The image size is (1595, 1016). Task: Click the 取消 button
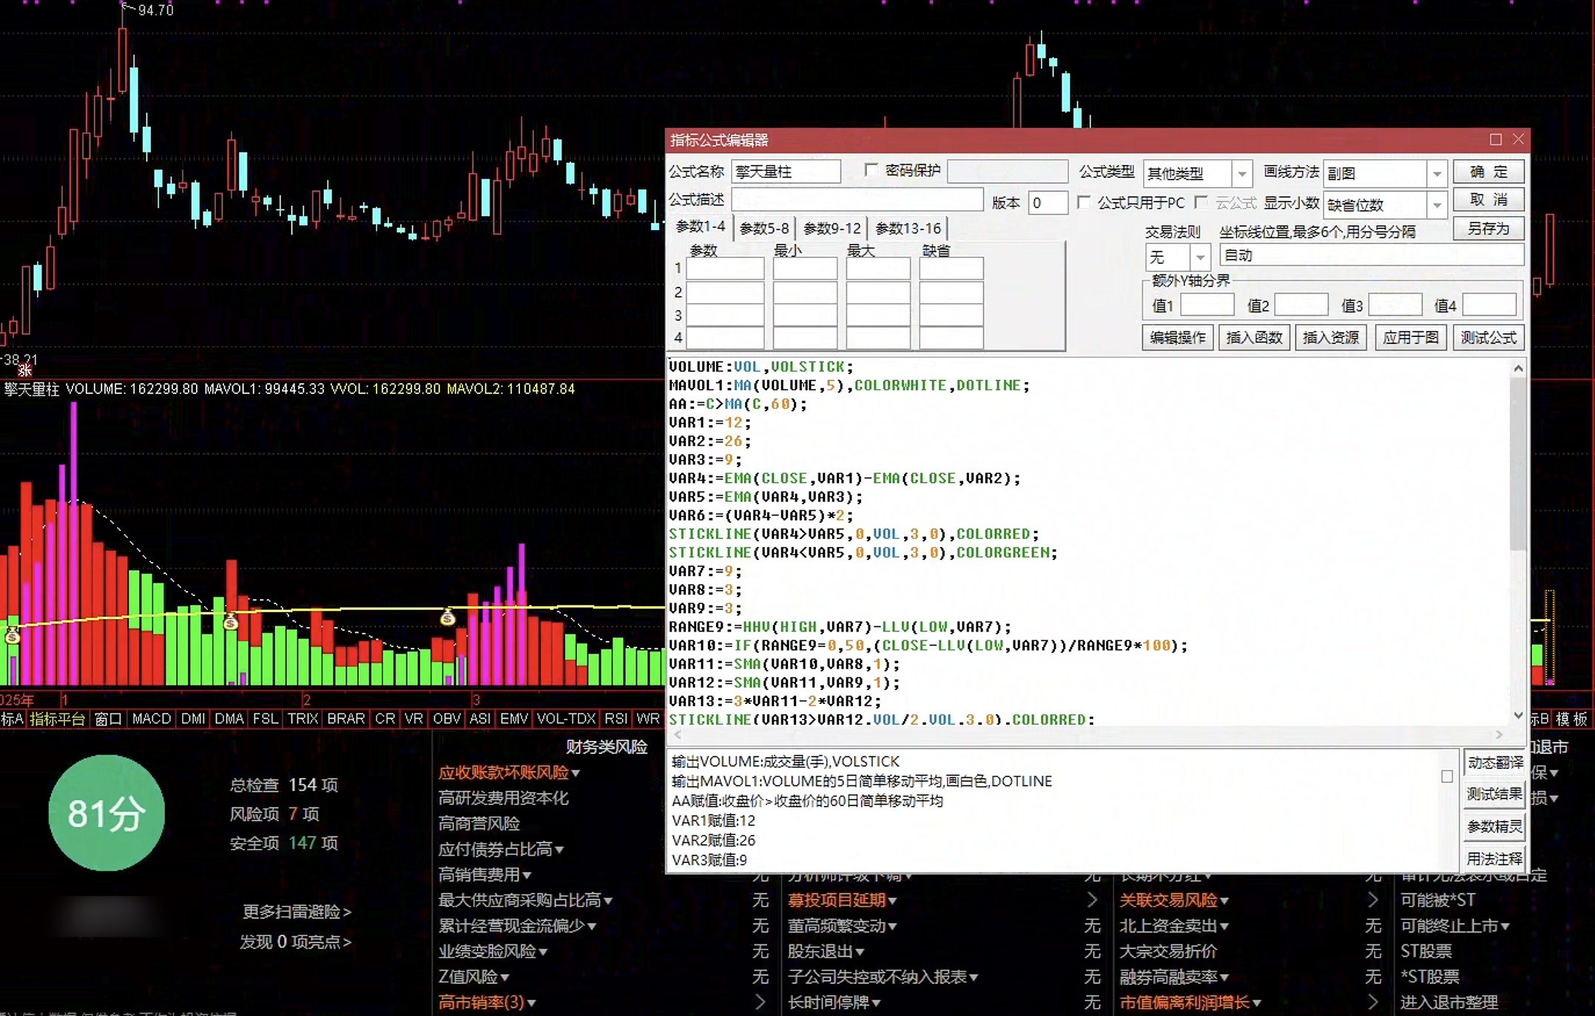point(1488,200)
